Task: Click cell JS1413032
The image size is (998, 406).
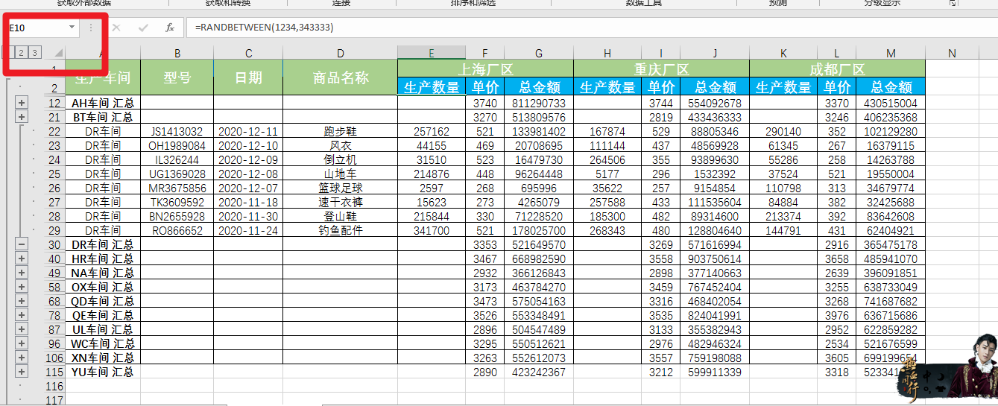Action: pos(177,131)
